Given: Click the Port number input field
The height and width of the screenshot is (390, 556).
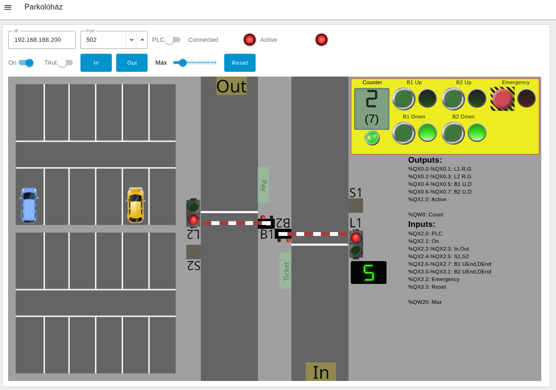Looking at the screenshot, I should pos(103,40).
